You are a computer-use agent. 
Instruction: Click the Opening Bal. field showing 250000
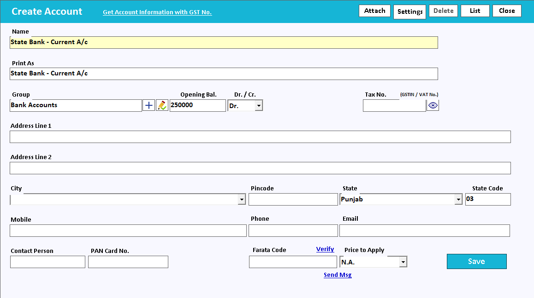(198, 105)
